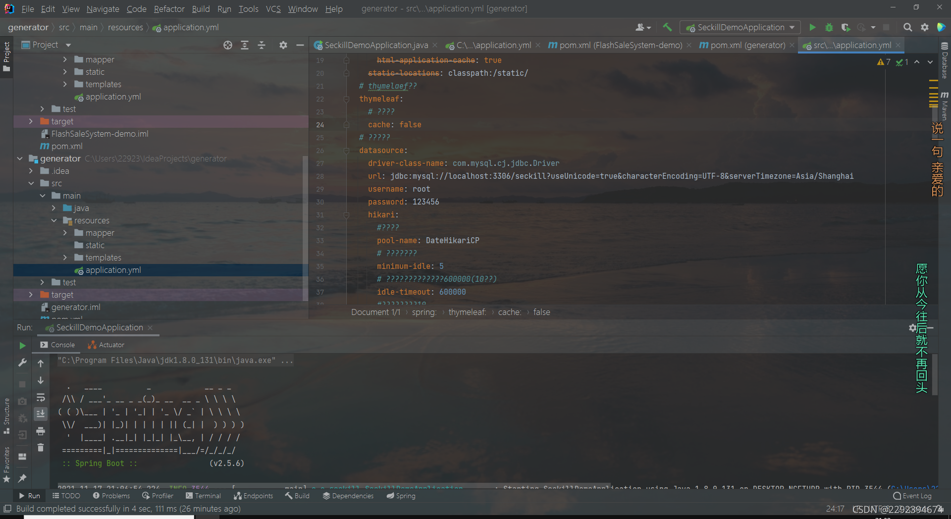Toggle fold marker at thymeleaf line 22

[346, 99]
